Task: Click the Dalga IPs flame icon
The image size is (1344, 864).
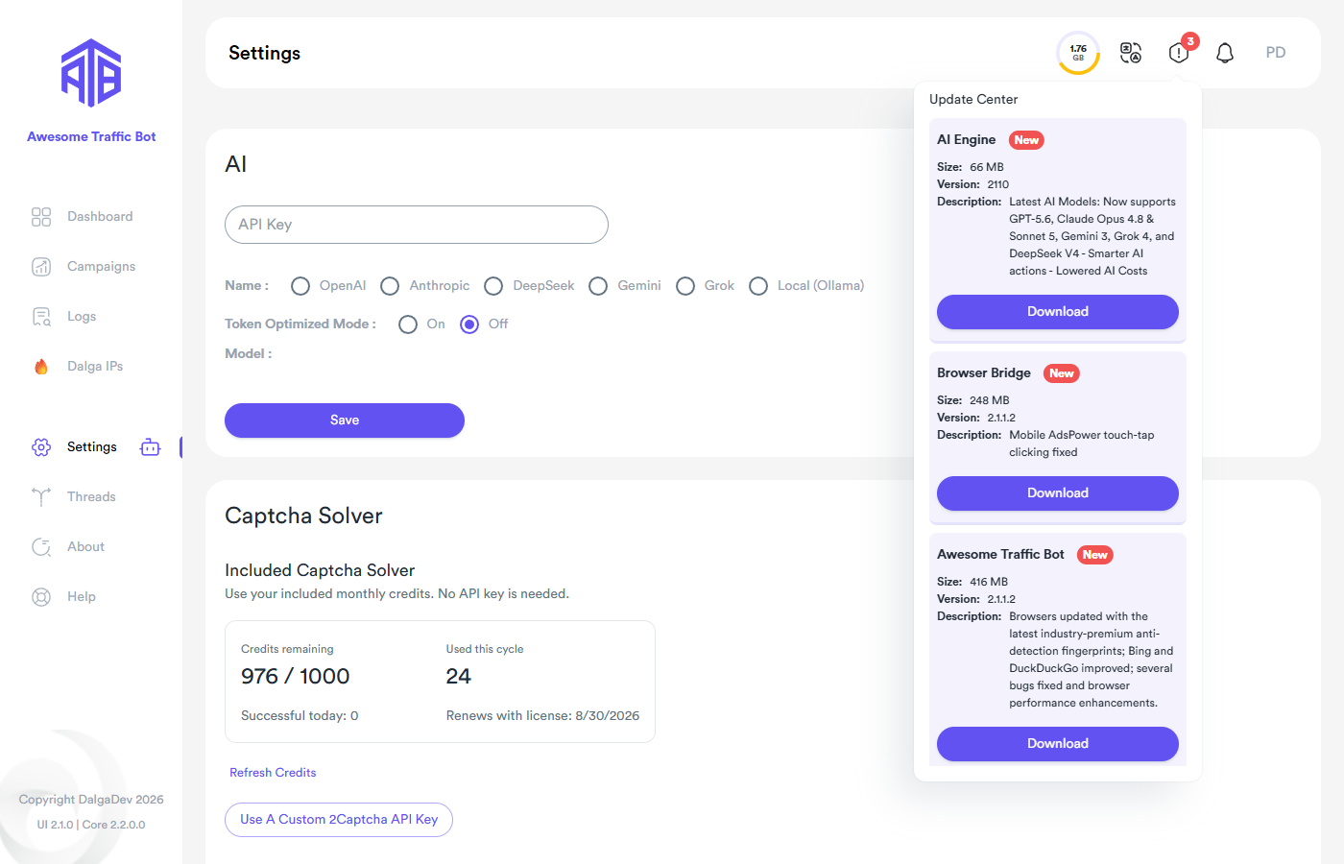Action: [41, 367]
